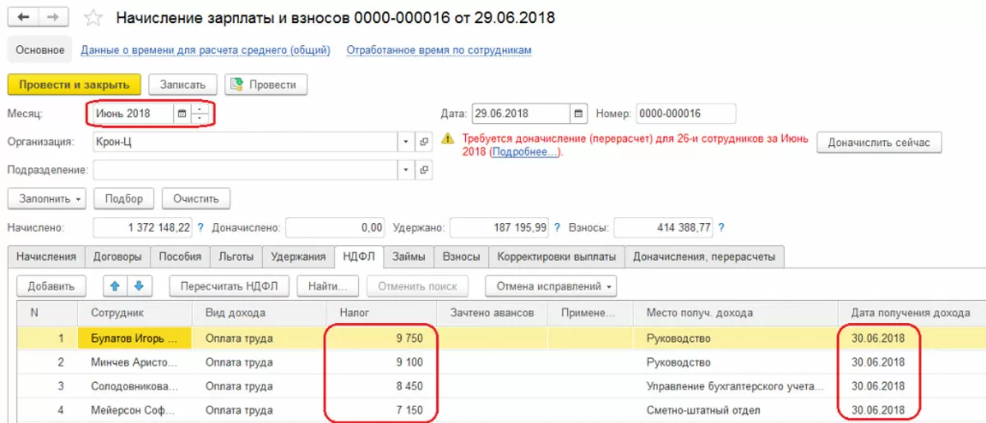Open the Организация Крон-Ц record
Viewport: 986px width, 423px height.
[424, 142]
